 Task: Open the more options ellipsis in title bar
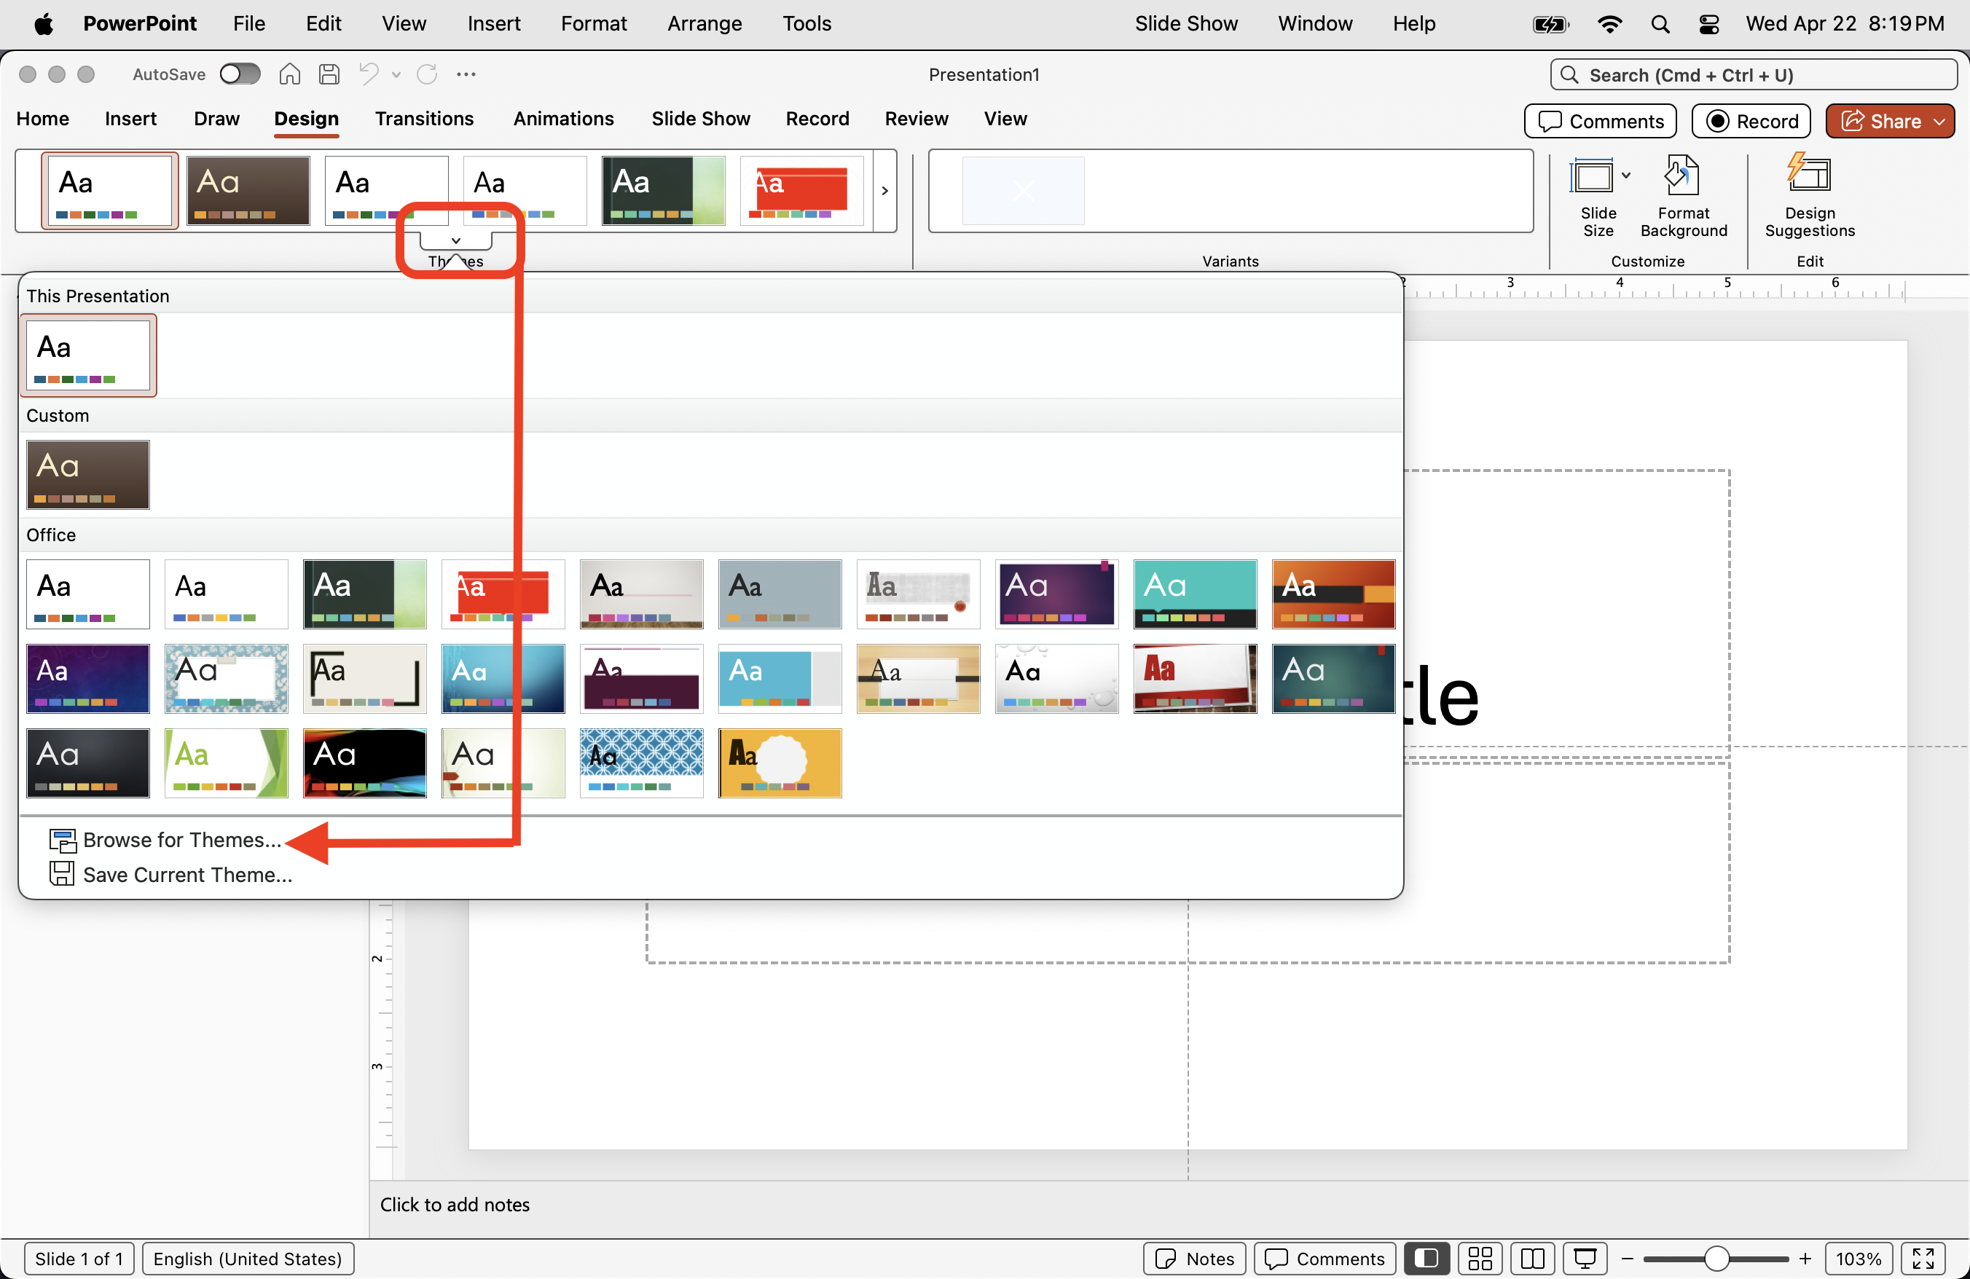point(466,74)
